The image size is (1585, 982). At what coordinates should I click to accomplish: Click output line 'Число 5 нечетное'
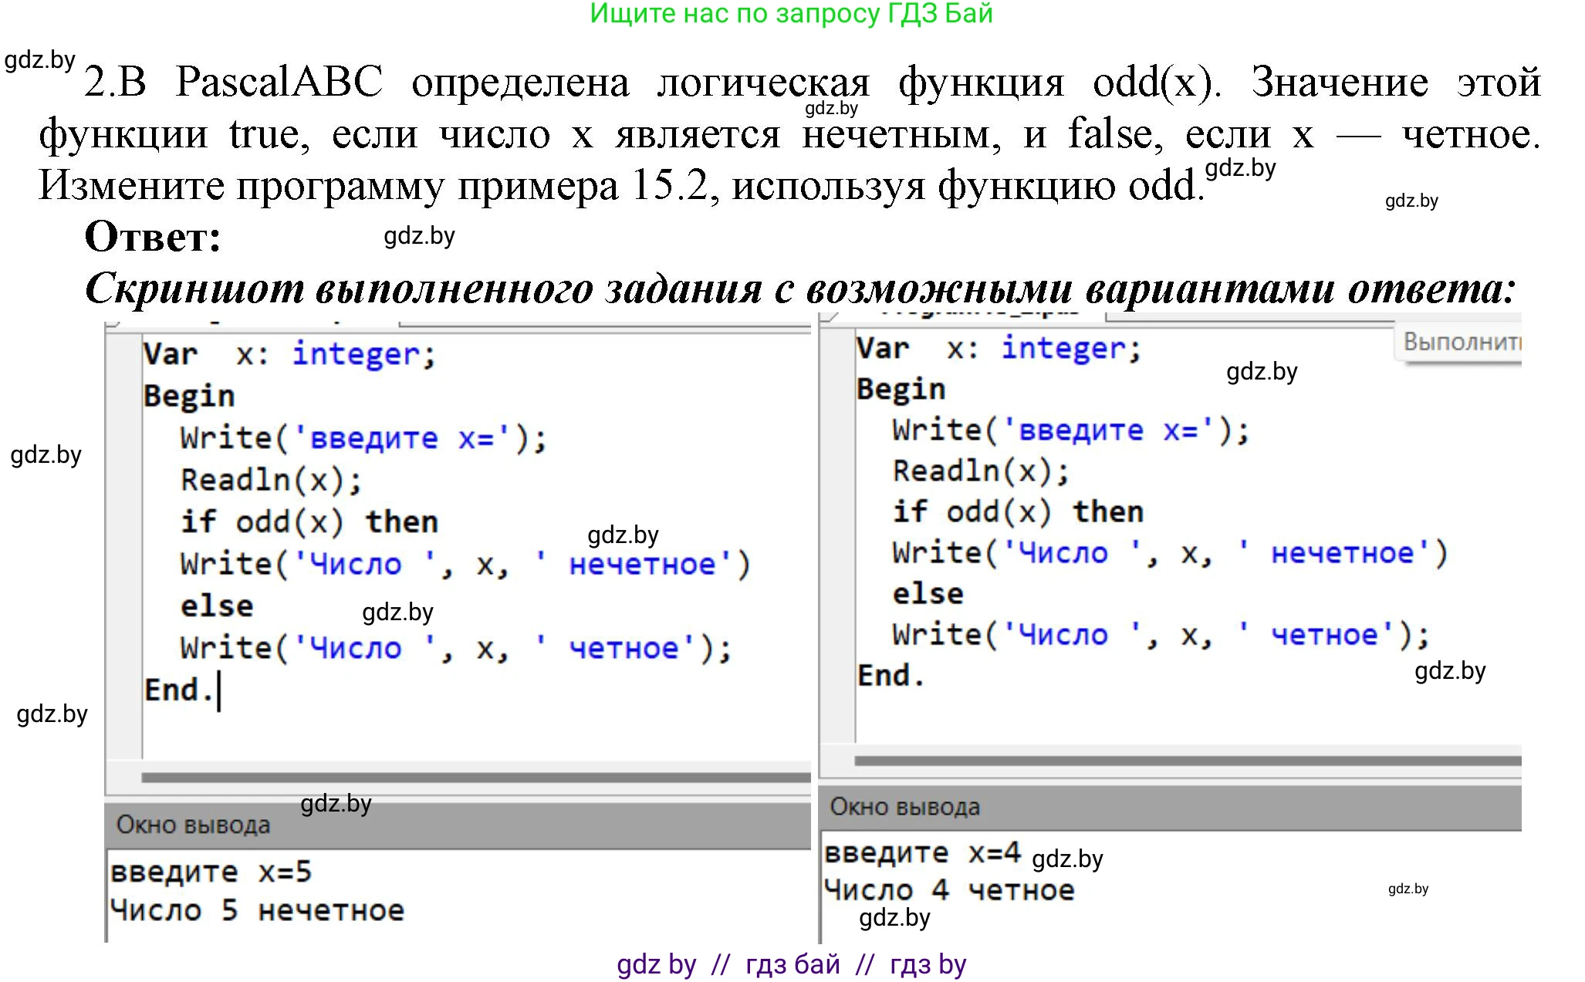257,911
